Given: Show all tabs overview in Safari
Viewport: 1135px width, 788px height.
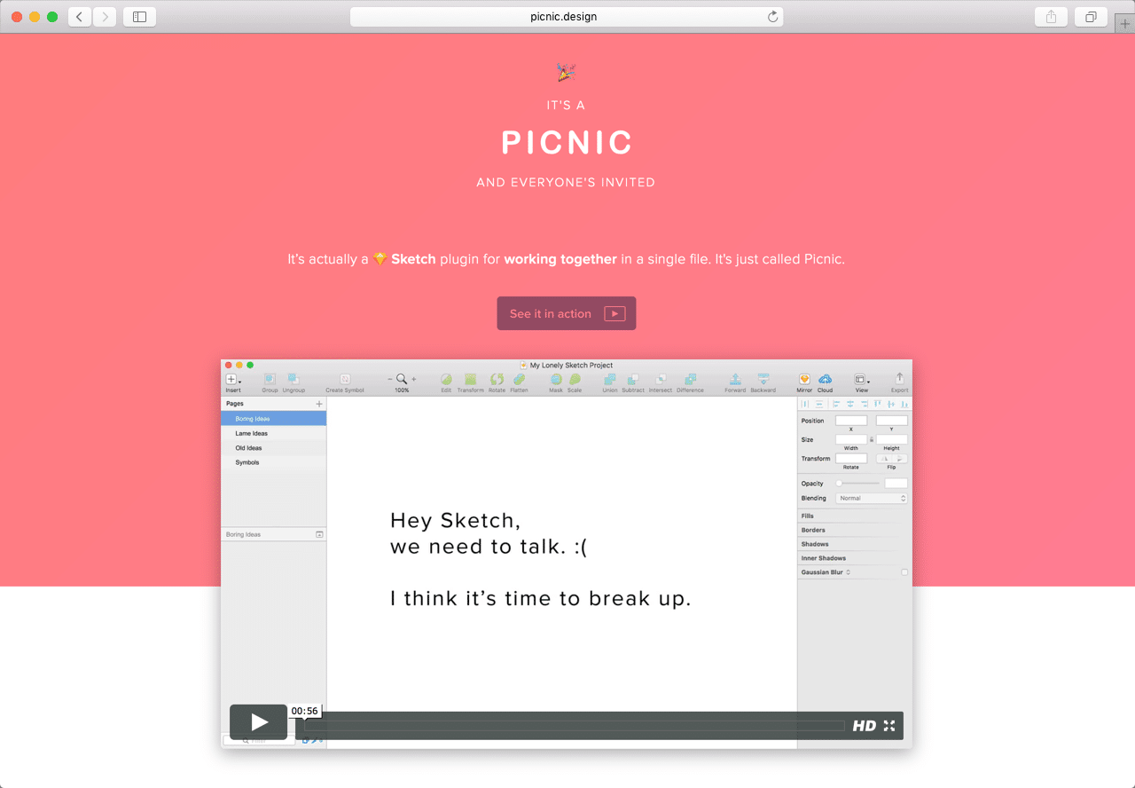Looking at the screenshot, I should [1091, 17].
